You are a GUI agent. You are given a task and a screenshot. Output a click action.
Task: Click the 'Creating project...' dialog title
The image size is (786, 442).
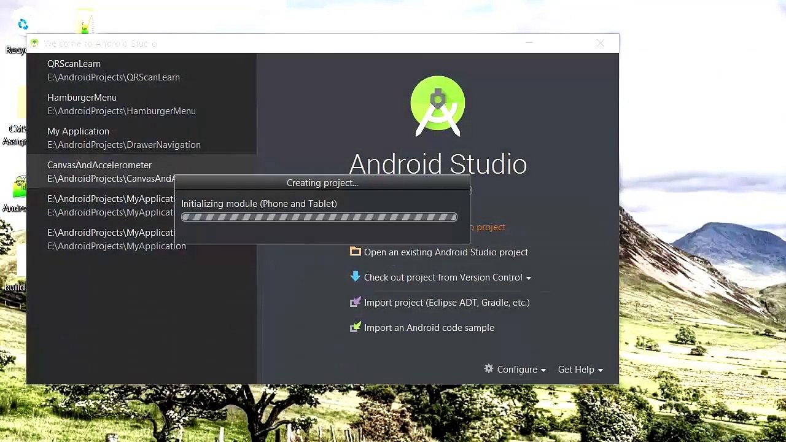pyautogui.click(x=322, y=183)
